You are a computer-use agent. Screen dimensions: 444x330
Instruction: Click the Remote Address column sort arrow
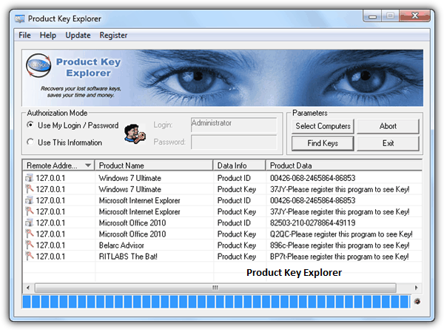pos(88,165)
